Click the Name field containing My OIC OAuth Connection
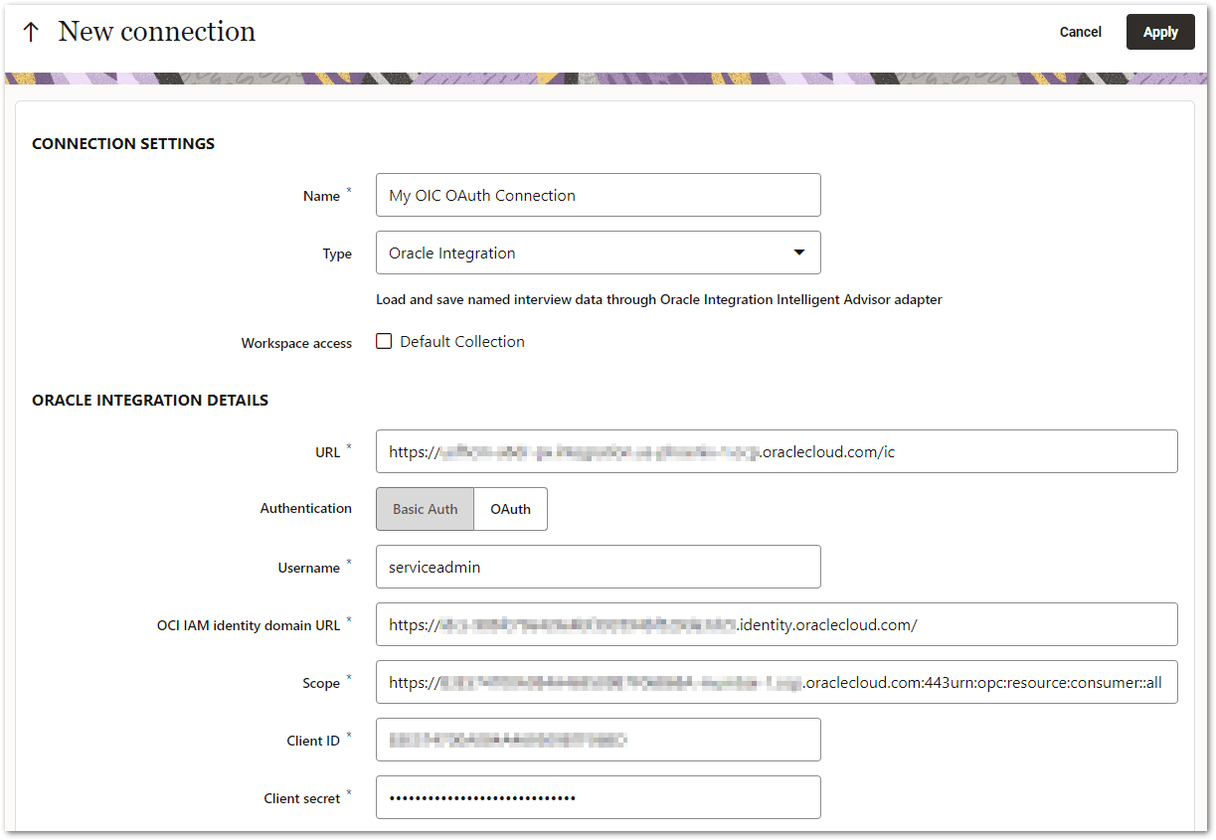This screenshot has width=1216, height=840. point(597,195)
